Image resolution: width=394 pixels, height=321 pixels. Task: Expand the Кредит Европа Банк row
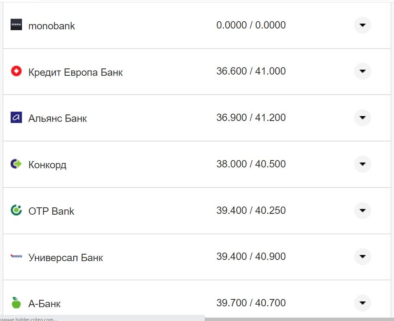click(x=362, y=71)
